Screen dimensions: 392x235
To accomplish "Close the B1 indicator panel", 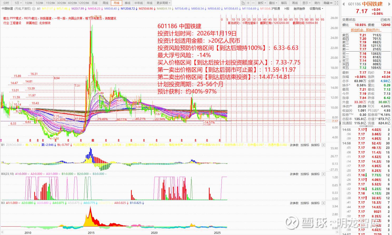I will (323, 145).
